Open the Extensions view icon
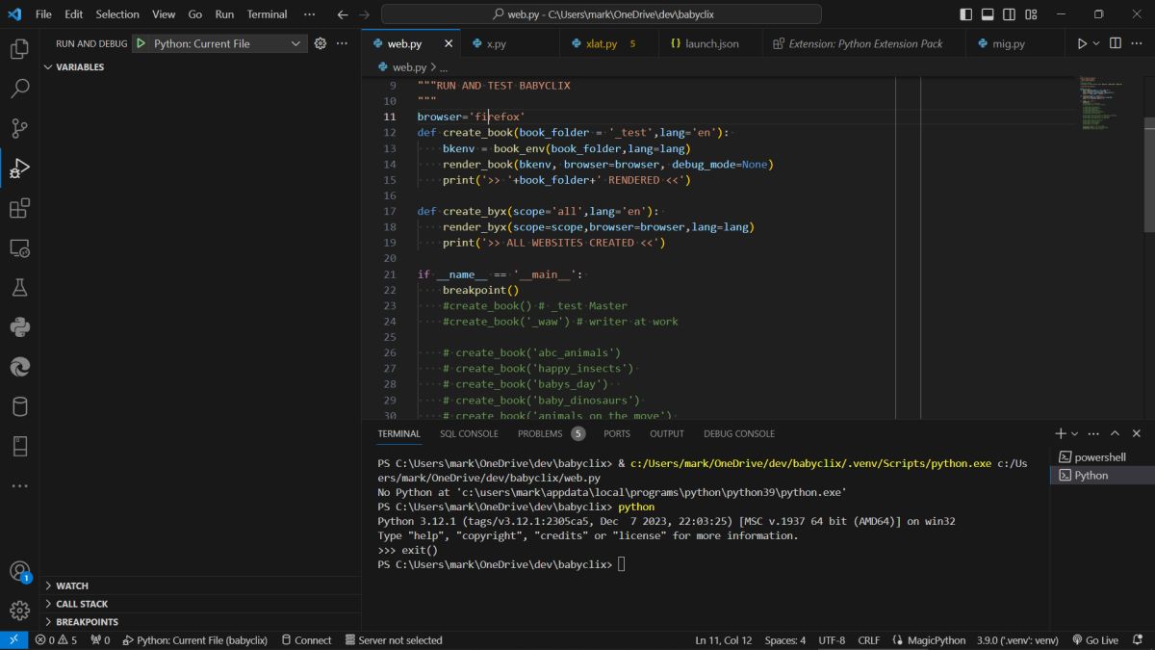Screen dimensions: 1155x650 pos(19,208)
